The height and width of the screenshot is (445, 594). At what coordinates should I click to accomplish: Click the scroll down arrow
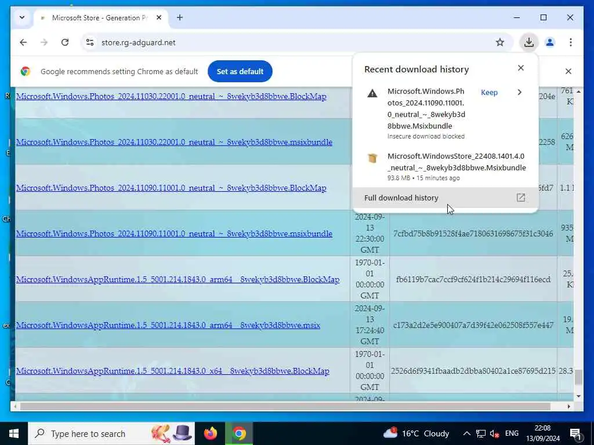pos(578,396)
